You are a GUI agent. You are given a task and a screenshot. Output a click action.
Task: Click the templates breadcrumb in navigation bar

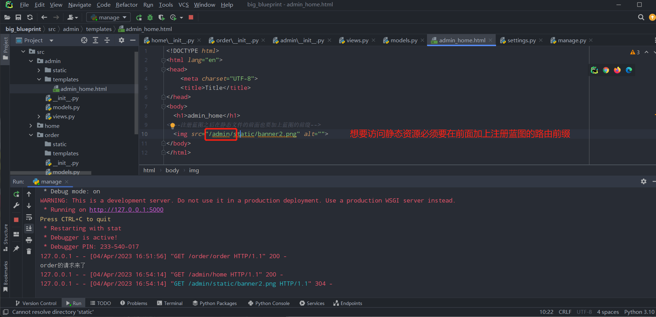tap(99, 29)
